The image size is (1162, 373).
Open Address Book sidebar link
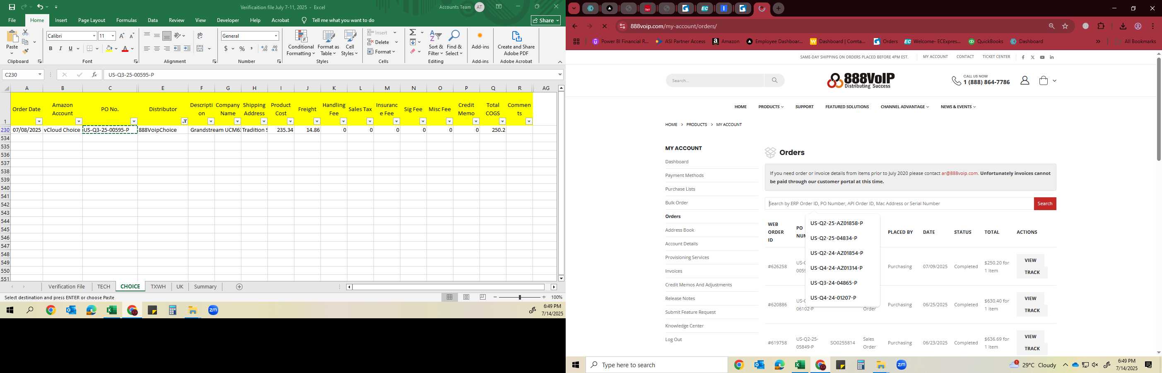[x=679, y=230]
